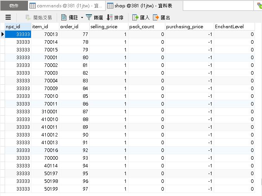Click item_id cell 410011

coord(45,127)
